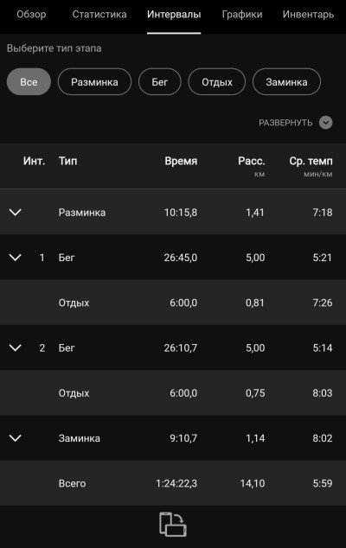This screenshot has height=548, width=346.
Task: Click the Время column header
Action: click(x=181, y=161)
